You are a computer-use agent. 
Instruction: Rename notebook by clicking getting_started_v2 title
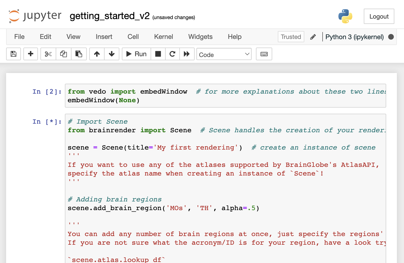click(x=110, y=16)
